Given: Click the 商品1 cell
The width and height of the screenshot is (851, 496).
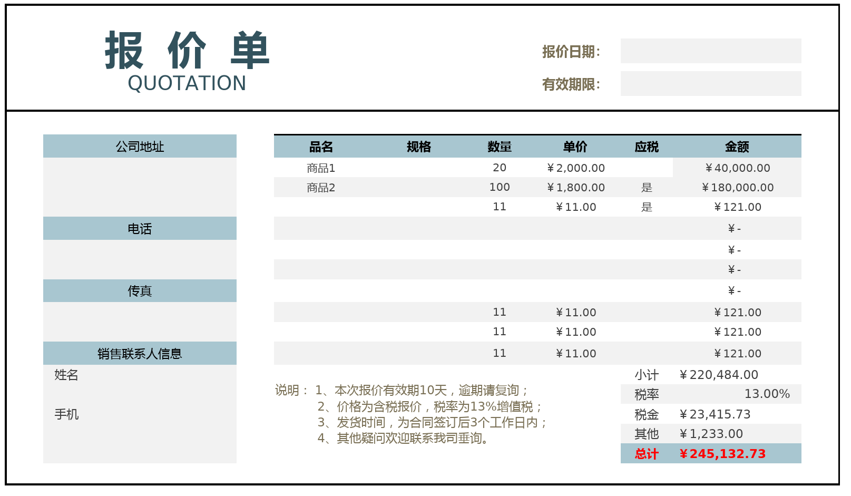Looking at the screenshot, I should click(321, 168).
